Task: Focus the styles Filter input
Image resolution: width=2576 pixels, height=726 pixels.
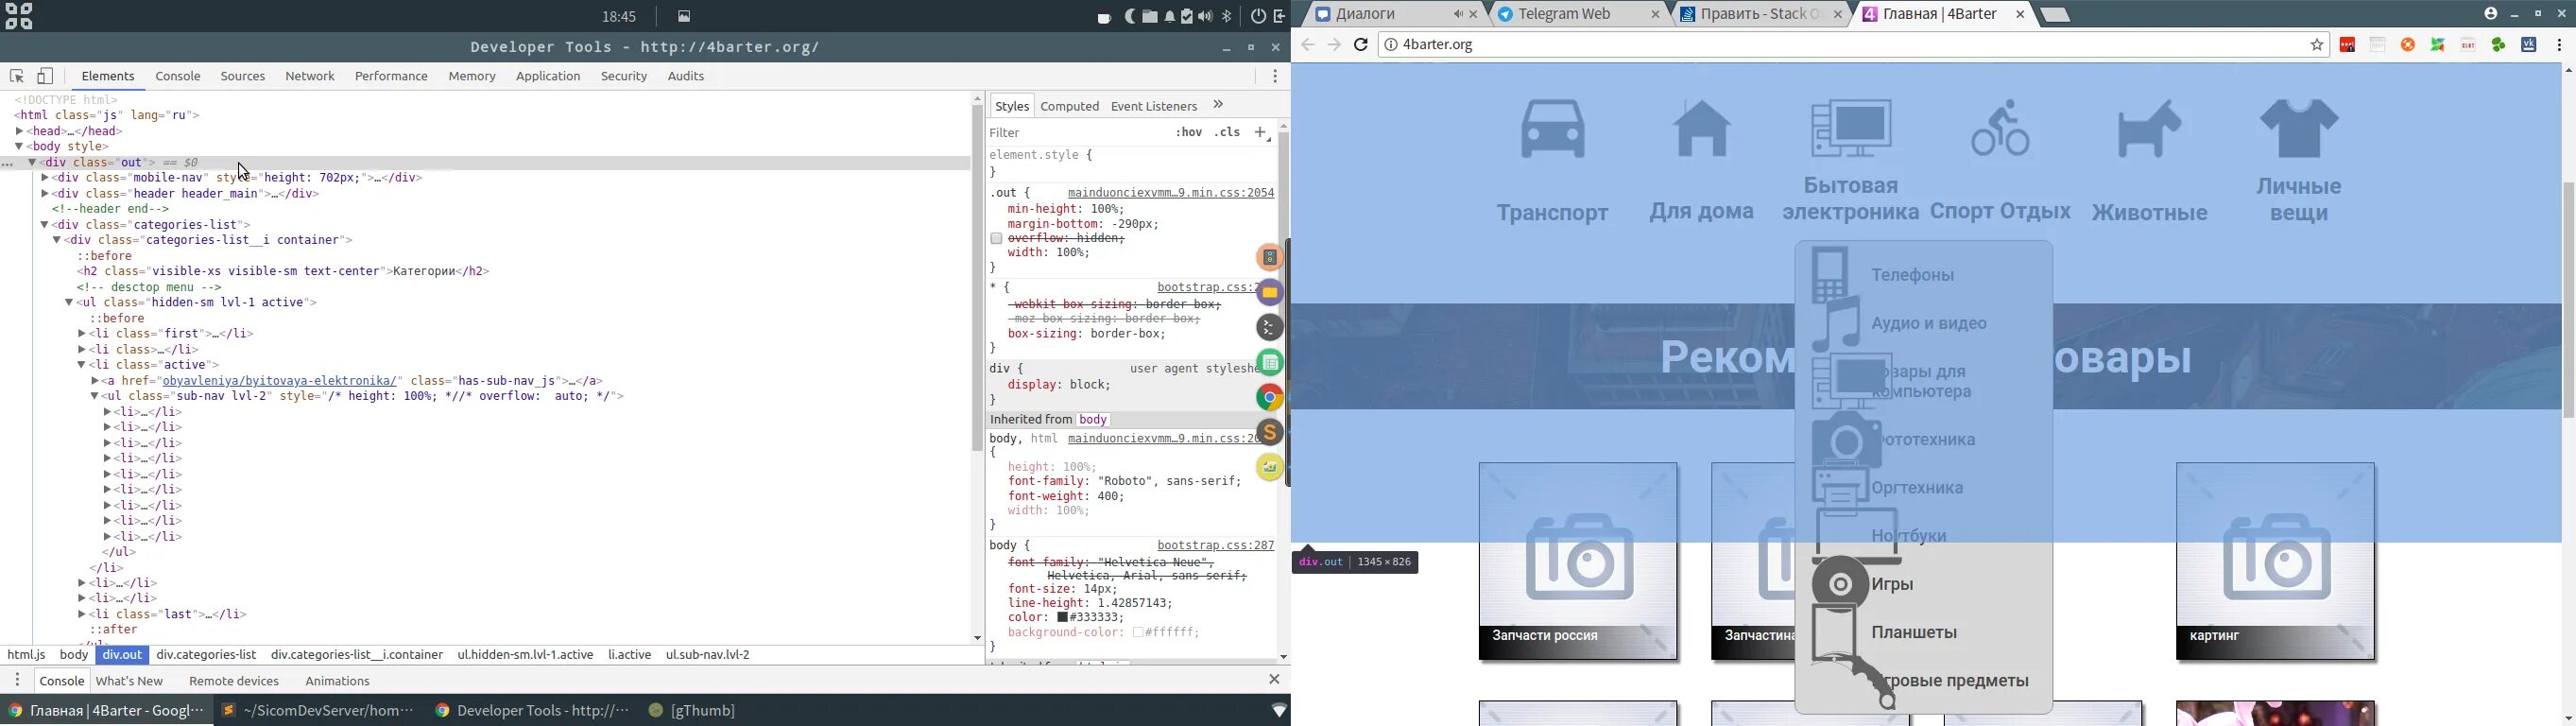Action: (x=1078, y=133)
